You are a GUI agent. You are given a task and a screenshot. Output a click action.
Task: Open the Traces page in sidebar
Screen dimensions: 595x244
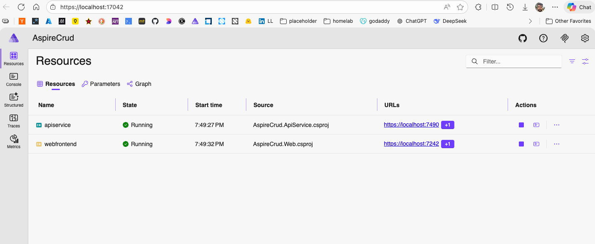tap(14, 121)
